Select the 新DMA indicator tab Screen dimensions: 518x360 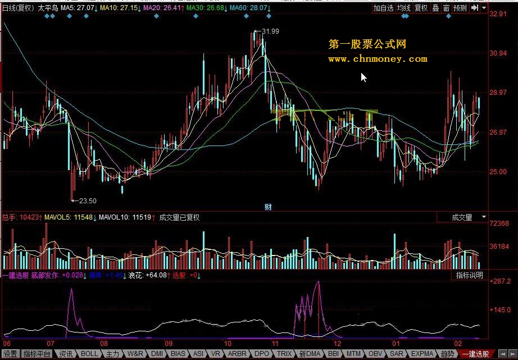310,354
